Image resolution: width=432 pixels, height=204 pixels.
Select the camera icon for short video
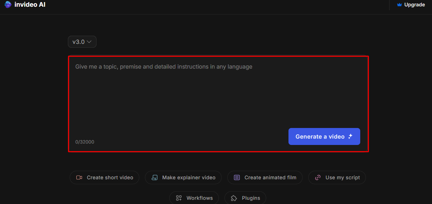click(x=79, y=177)
